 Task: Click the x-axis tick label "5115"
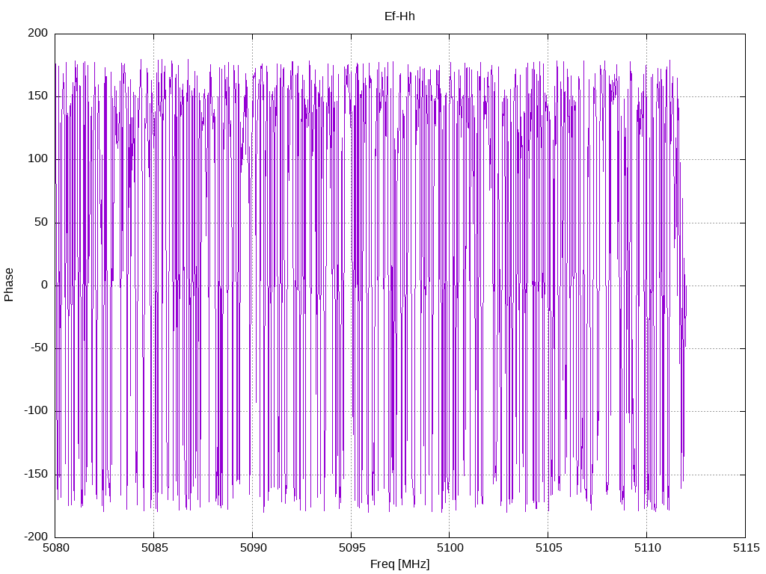[x=747, y=548]
